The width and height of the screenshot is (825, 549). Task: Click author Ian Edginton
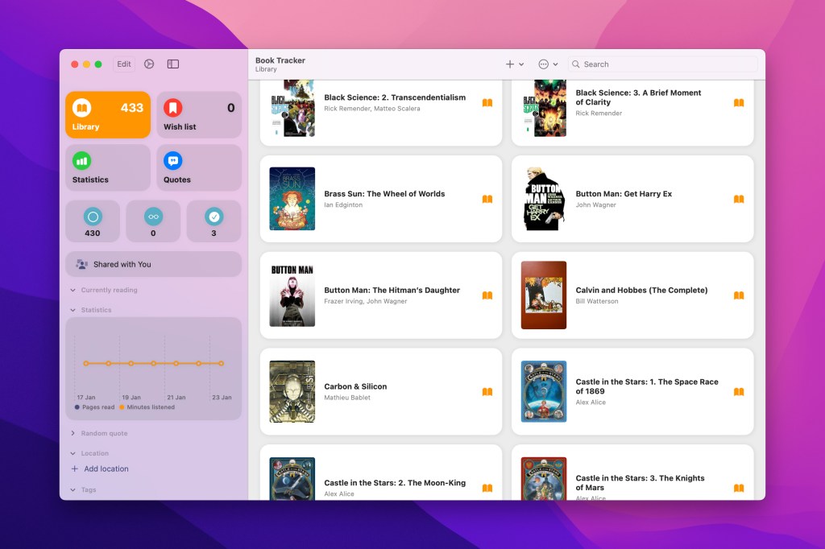pyautogui.click(x=343, y=205)
